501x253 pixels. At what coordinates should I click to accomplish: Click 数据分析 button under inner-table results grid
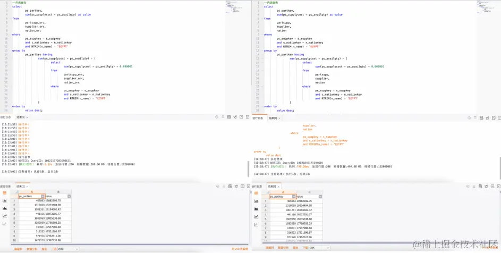(283, 248)
